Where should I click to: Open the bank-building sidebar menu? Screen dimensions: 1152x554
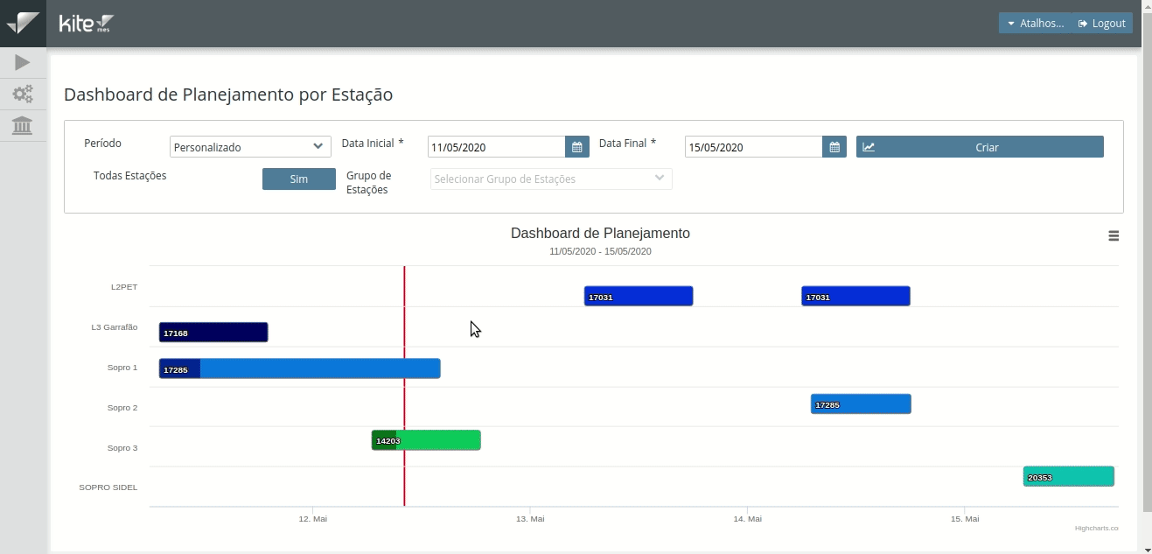[x=23, y=125]
